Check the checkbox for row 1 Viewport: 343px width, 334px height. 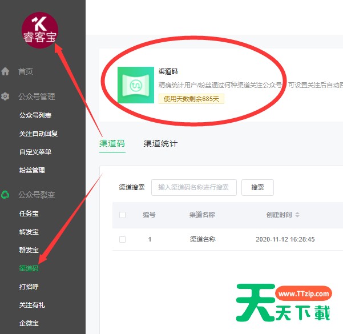(x=122, y=239)
